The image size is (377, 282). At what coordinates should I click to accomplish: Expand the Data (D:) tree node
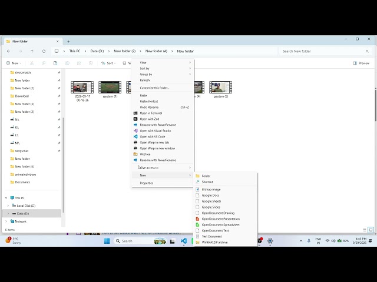[8, 213]
